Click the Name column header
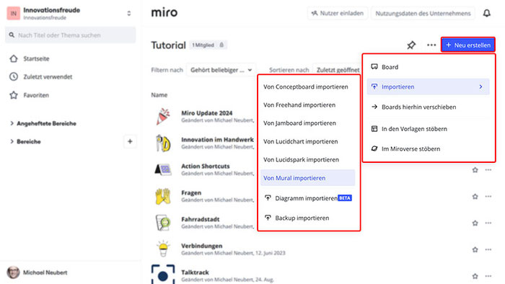Image resolution: width=505 pixels, height=284 pixels. 159,95
